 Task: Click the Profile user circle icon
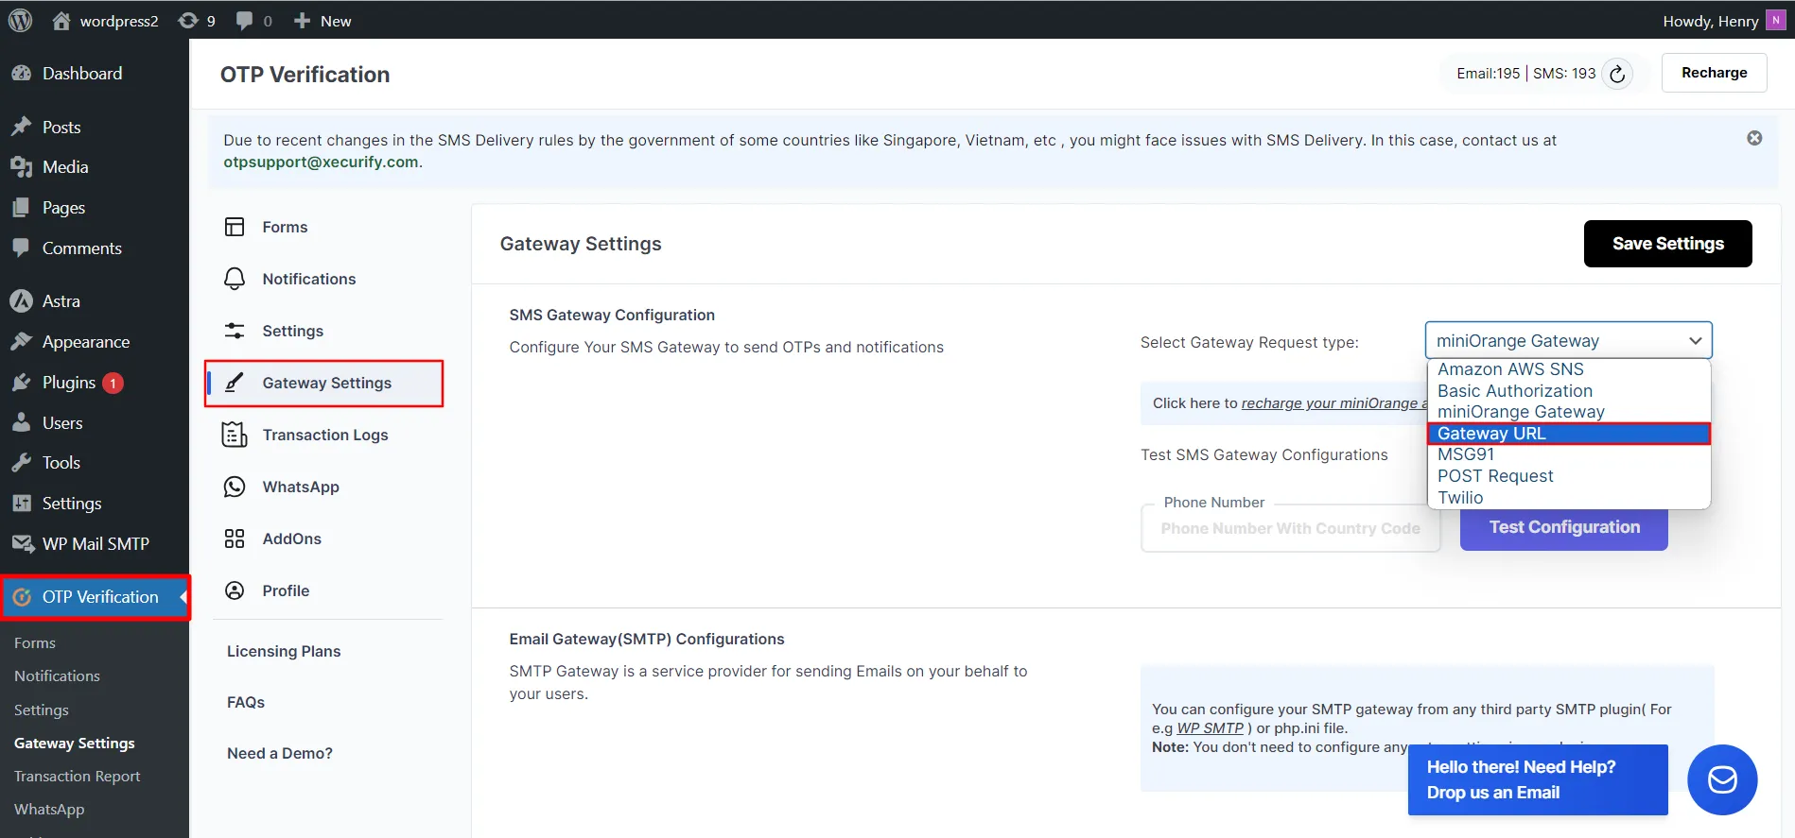coord(235,590)
